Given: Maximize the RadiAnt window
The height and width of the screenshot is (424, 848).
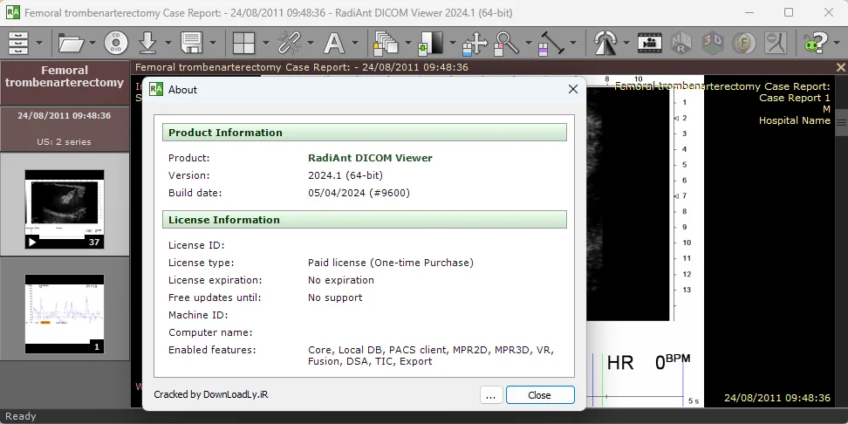Looking at the screenshot, I should (789, 12).
